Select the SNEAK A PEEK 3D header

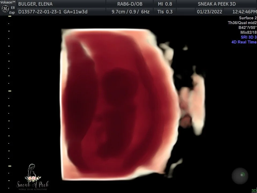pyautogui.click(x=217, y=4)
